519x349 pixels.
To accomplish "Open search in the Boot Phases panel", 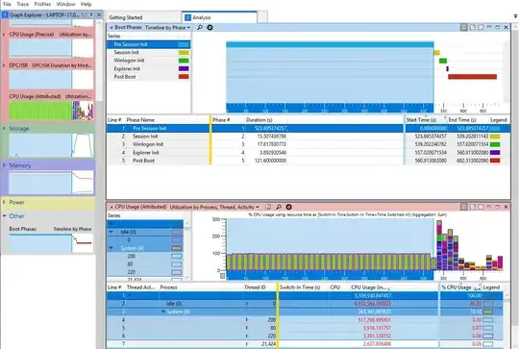I will 200,28.
